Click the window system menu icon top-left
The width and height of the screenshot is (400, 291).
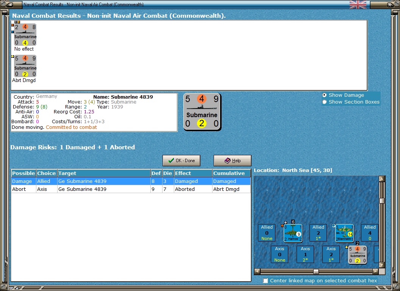tap(9, 4)
